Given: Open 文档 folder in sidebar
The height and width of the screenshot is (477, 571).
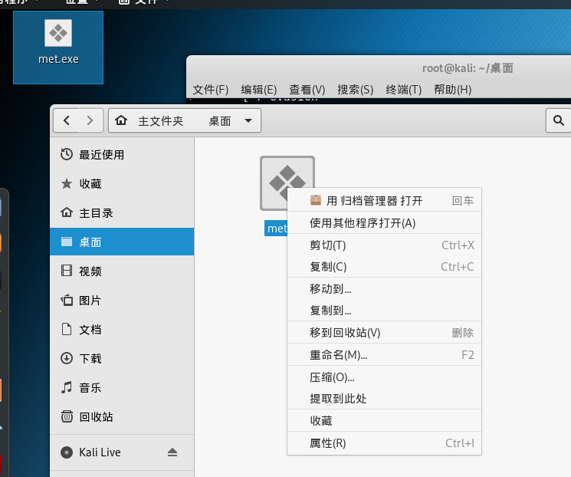Looking at the screenshot, I should tap(122, 330).
